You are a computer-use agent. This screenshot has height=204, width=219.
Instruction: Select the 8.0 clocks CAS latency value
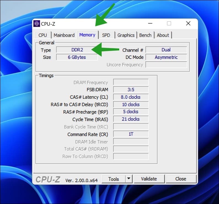tap(131, 97)
